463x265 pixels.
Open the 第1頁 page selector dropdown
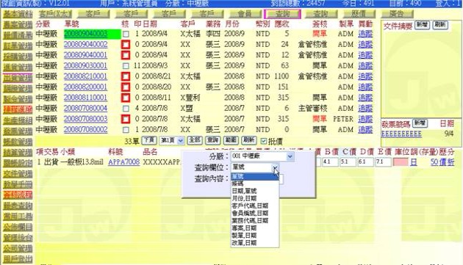(172, 140)
